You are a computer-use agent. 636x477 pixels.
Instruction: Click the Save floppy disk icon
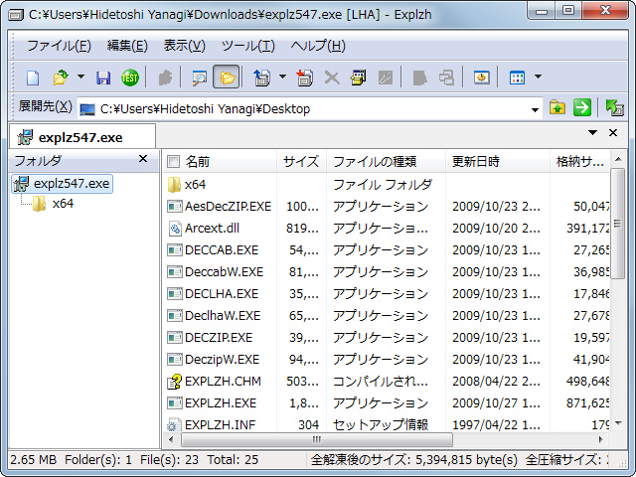click(103, 78)
